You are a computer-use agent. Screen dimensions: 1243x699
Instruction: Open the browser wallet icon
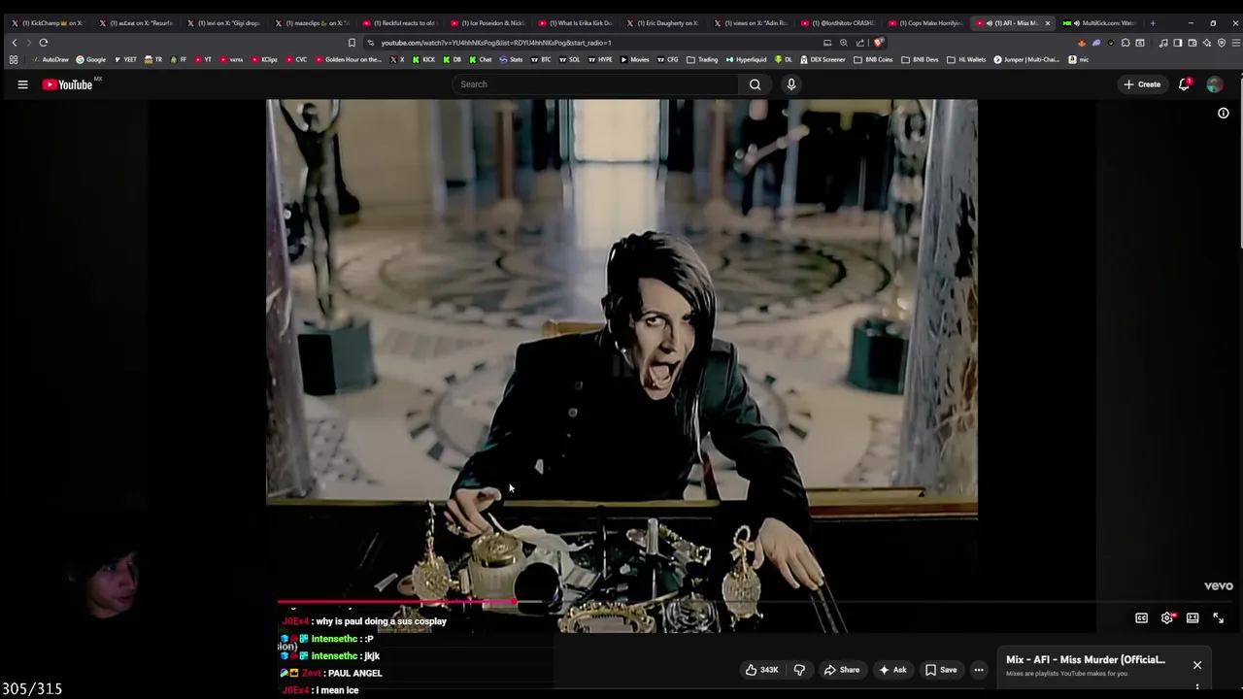point(1193,43)
